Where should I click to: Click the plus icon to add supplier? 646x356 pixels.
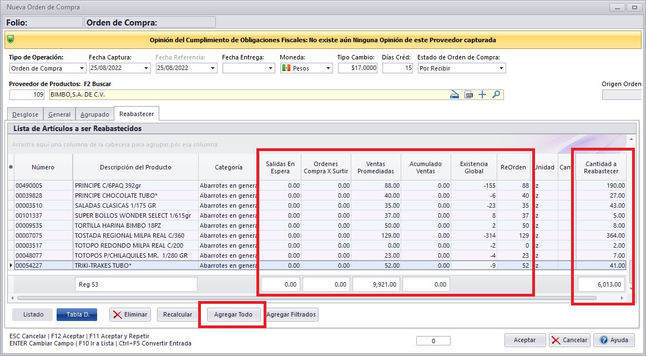482,94
